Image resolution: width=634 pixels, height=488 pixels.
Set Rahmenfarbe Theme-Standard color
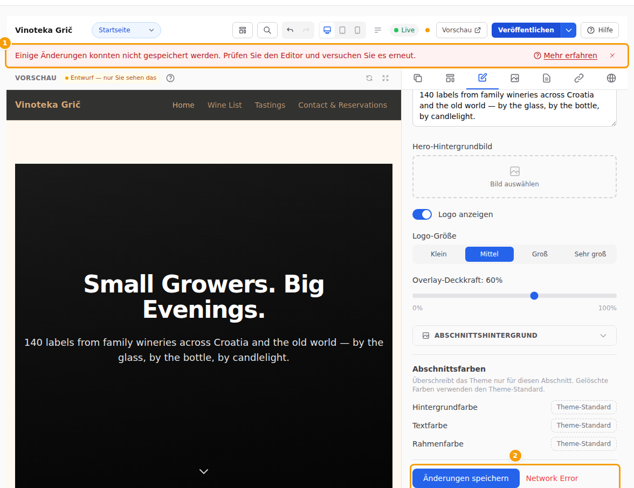click(x=583, y=444)
